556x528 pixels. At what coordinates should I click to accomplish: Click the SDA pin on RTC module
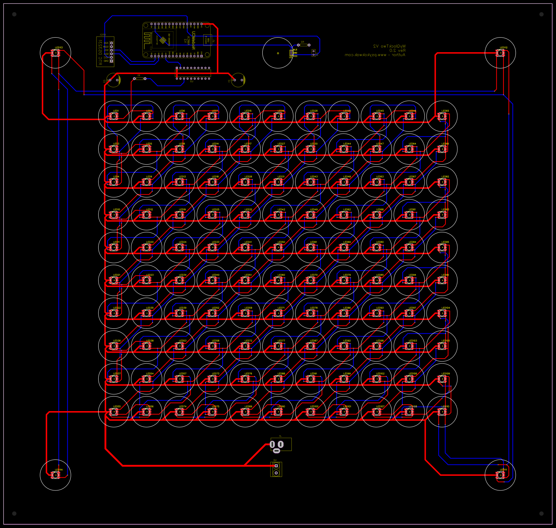[111, 54]
